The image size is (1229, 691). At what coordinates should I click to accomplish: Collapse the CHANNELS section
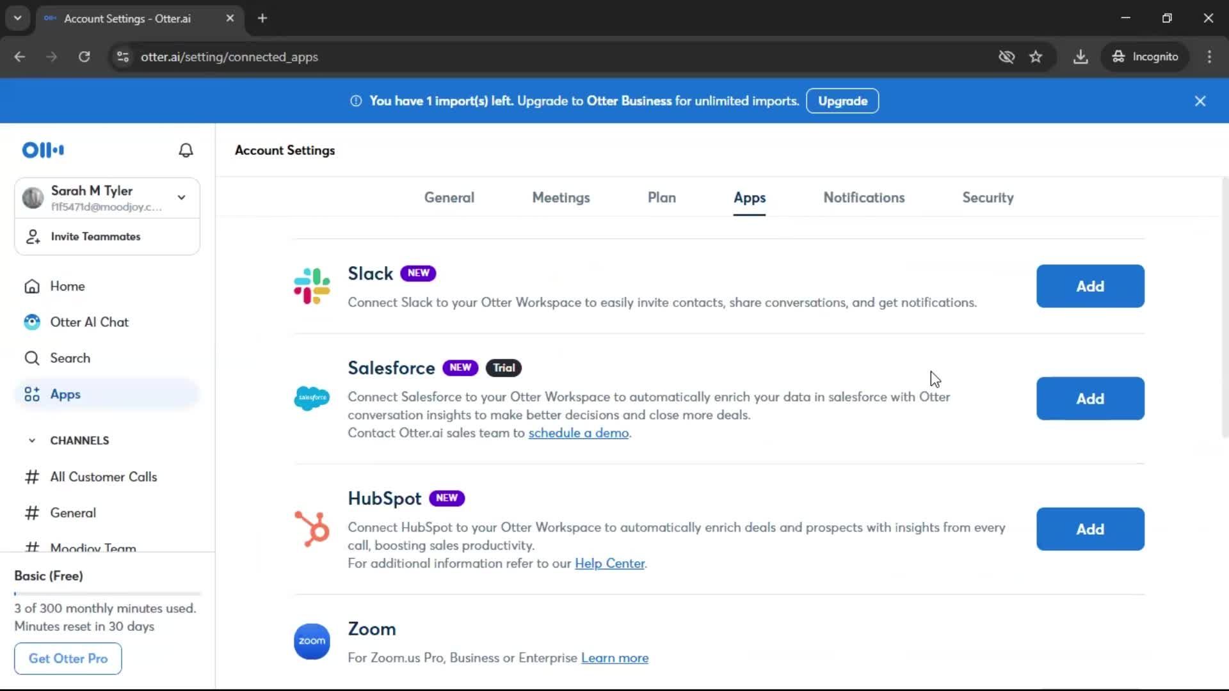(32, 440)
